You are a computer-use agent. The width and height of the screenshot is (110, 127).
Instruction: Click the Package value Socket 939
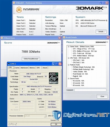[x=34, y=79]
